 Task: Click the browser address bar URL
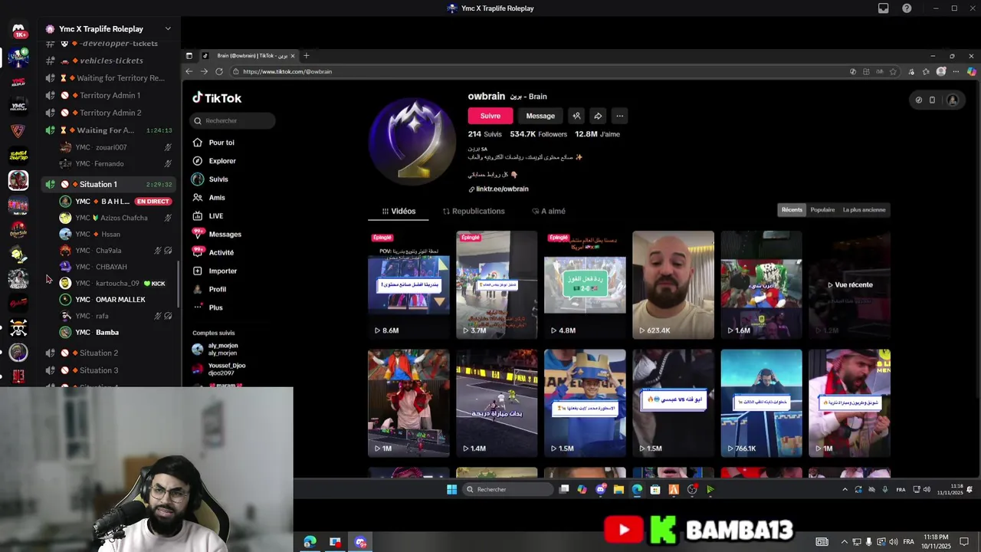click(x=287, y=71)
